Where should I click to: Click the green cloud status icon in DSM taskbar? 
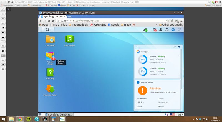click(145, 30)
